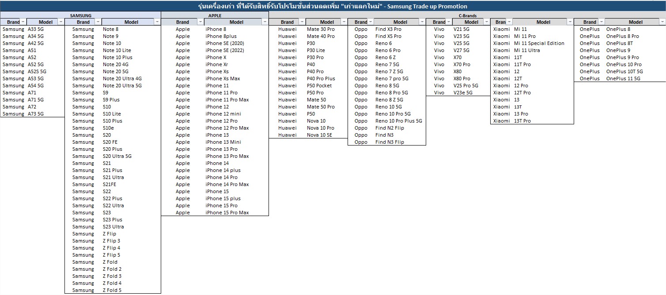666x295 pixels.
Task: Open the Oppo table Brand filter dropdown
Action: (x=371, y=22)
